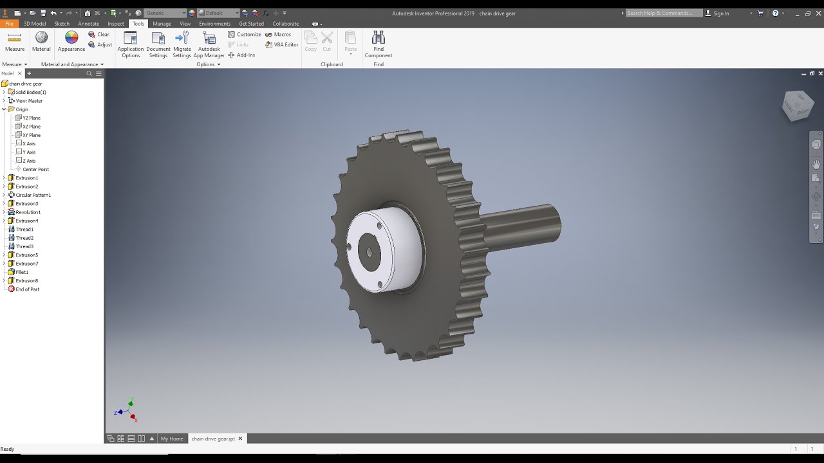Click the Save icon in quick access toolbar
The height and width of the screenshot is (463, 824).
click(42, 13)
